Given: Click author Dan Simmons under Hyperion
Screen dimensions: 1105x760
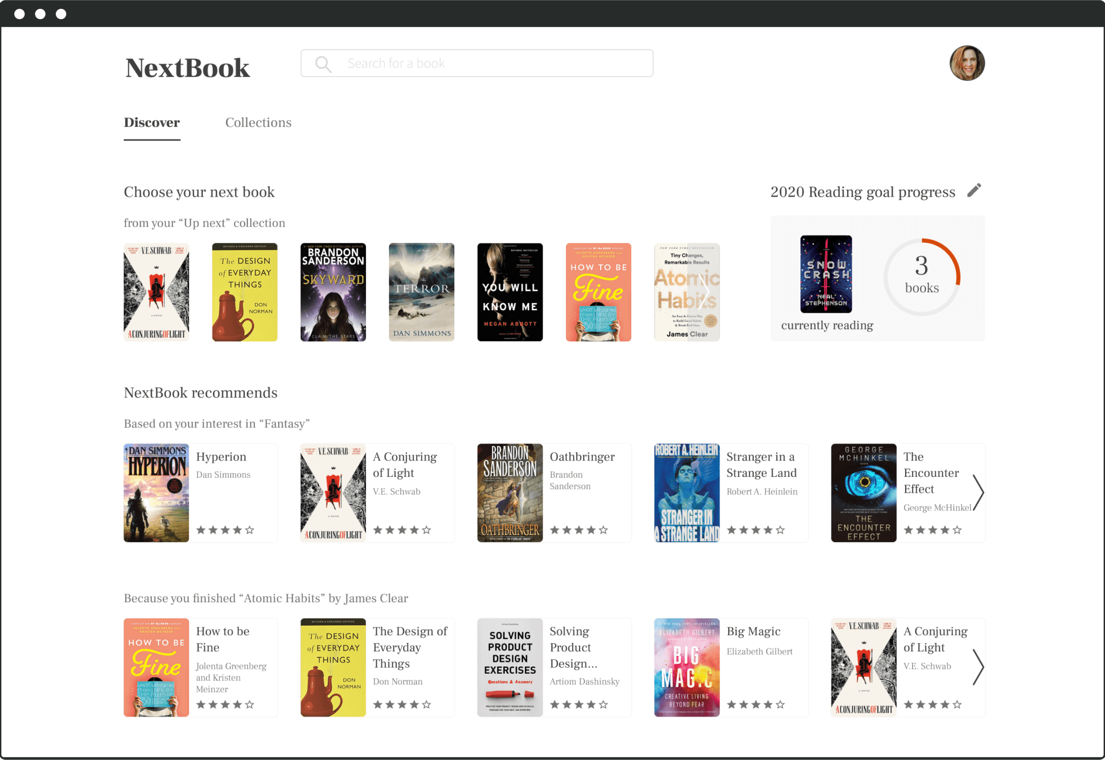Looking at the screenshot, I should pyautogui.click(x=223, y=475).
